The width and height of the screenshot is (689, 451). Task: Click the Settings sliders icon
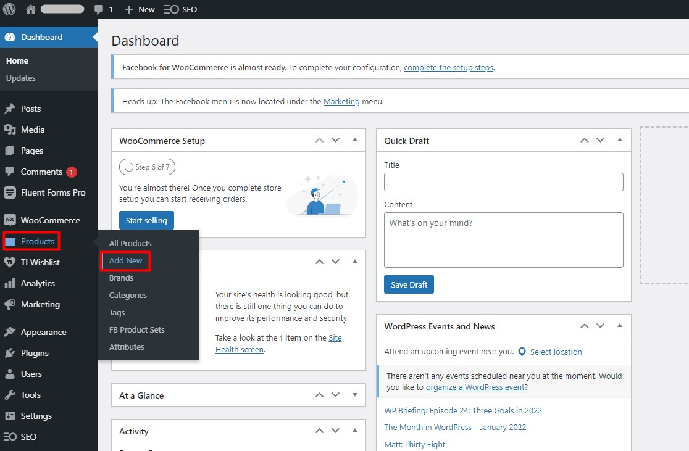[10, 415]
